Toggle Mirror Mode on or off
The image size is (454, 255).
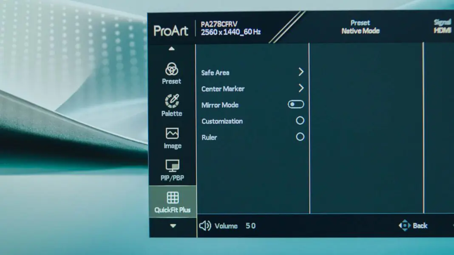296,104
